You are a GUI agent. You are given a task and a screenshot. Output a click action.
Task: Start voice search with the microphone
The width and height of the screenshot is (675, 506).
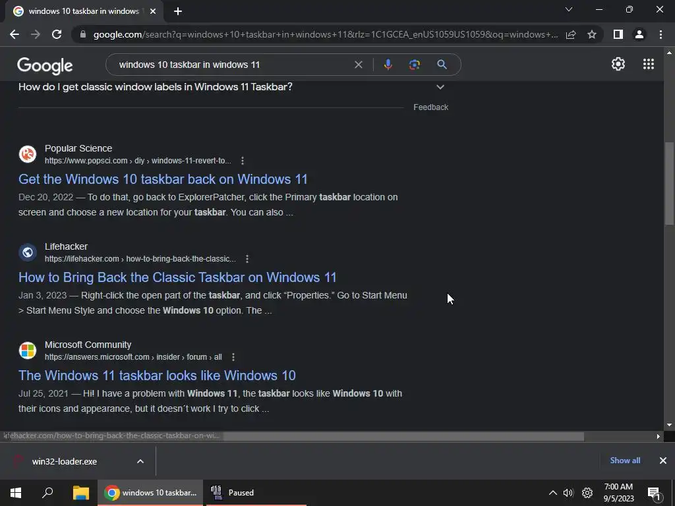coord(388,65)
